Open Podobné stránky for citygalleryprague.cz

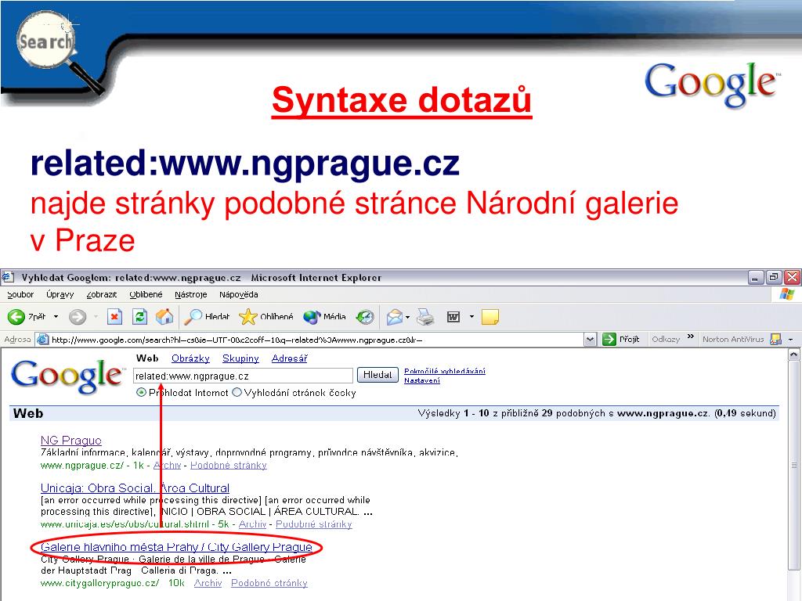point(269,583)
